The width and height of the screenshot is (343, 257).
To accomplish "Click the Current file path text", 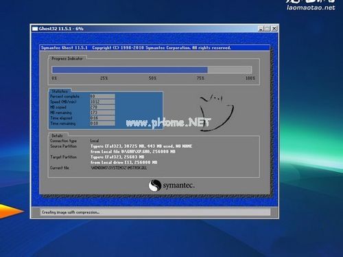I will (x=119, y=168).
